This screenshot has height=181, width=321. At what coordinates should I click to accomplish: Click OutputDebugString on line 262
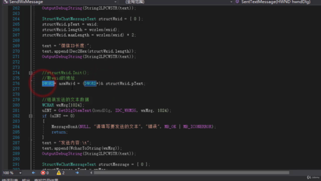(x=62, y=8)
